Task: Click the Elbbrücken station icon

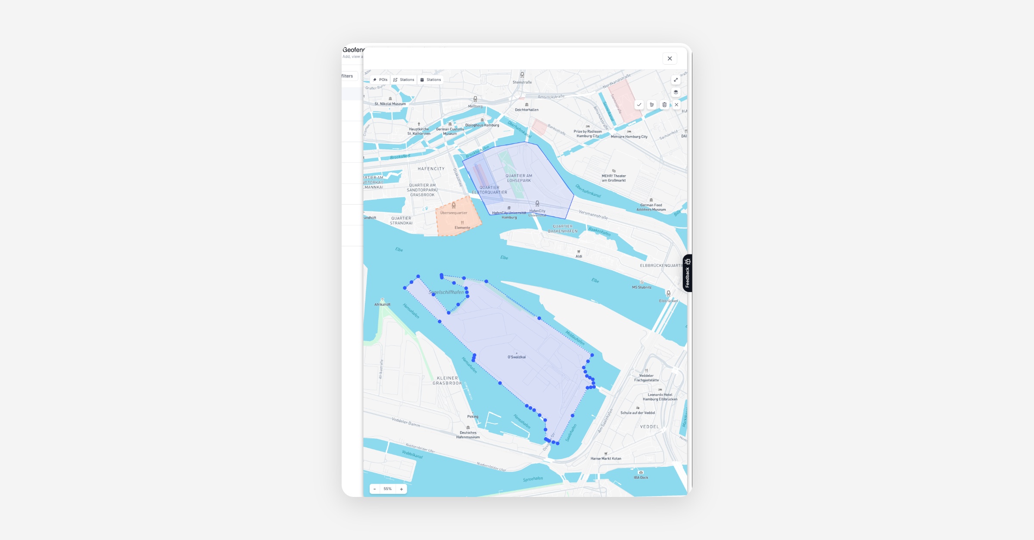Action: click(668, 293)
